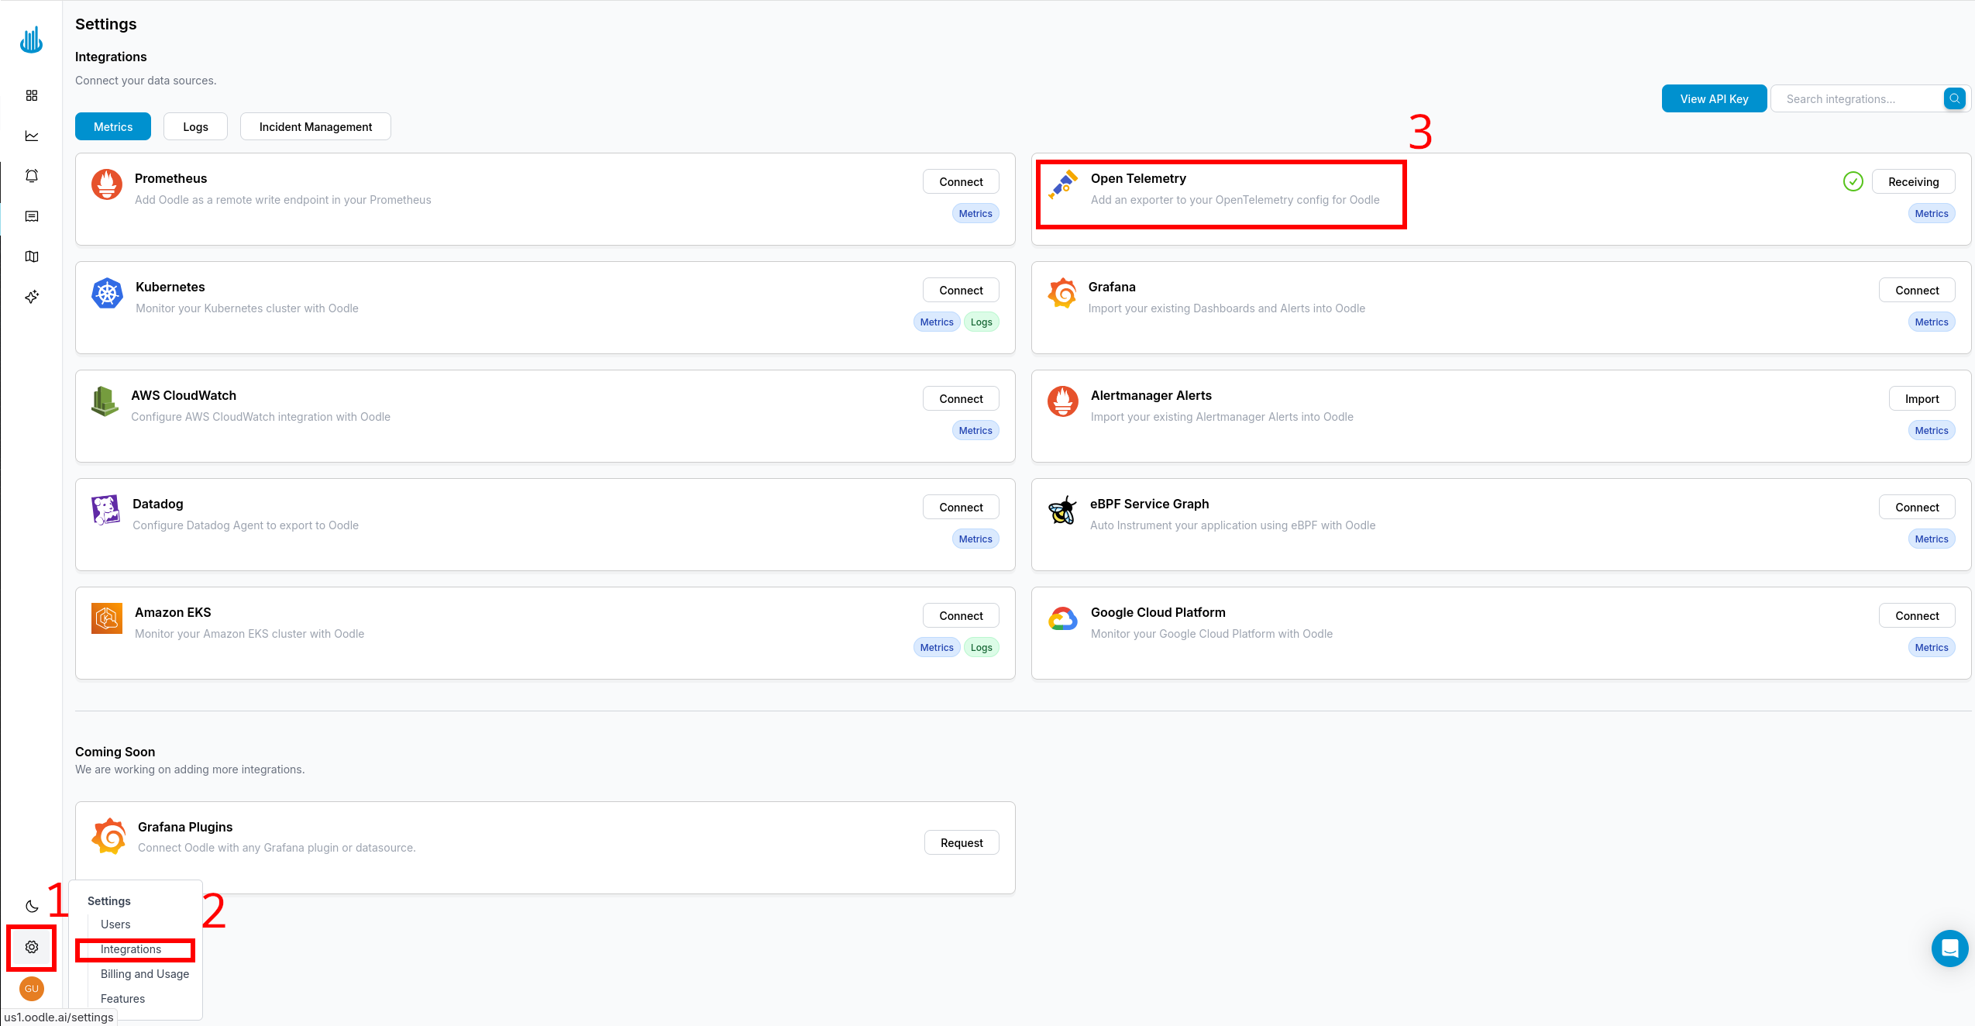Click the Amazon EKS logo

click(107, 618)
